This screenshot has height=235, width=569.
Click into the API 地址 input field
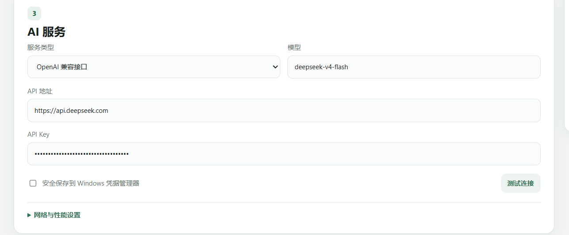click(284, 110)
